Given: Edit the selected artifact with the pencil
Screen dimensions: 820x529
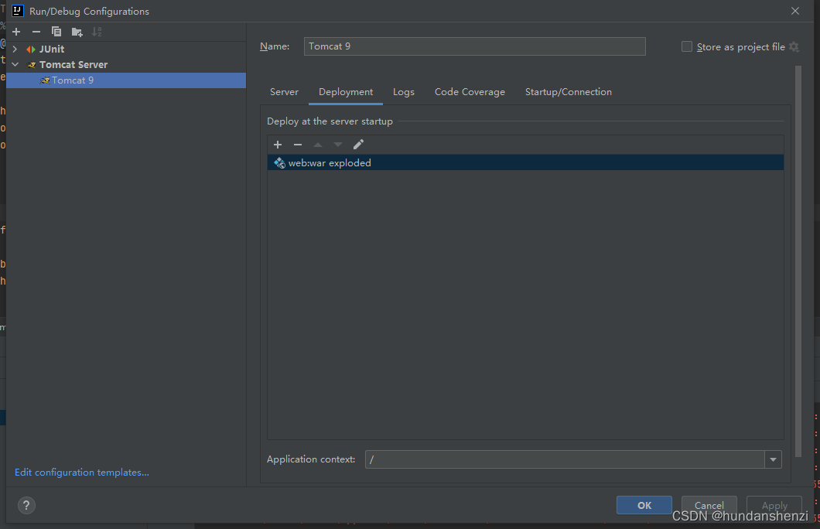Looking at the screenshot, I should (358, 145).
